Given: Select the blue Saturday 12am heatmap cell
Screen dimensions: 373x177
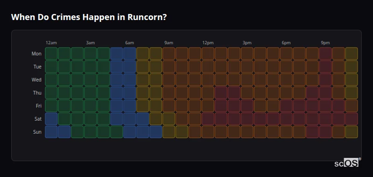Looking at the screenshot, I should click(x=51, y=119).
